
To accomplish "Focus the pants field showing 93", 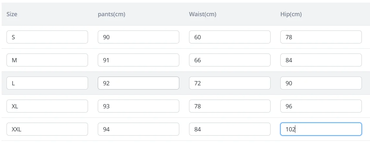I will (138, 106).
